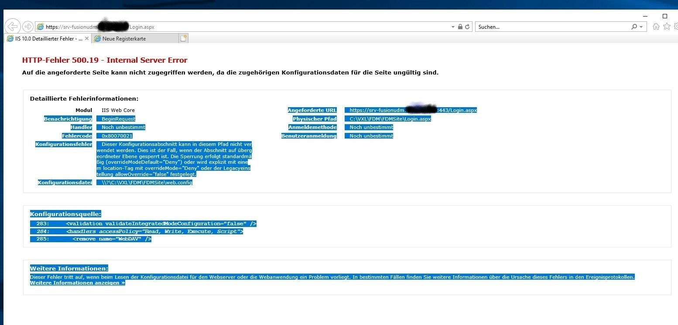Open the search provider dropdown arrow
This screenshot has width=678, height=325.
(x=641, y=27)
